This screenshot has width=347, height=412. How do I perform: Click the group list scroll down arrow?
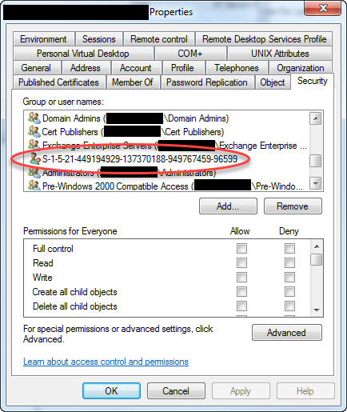click(x=316, y=183)
